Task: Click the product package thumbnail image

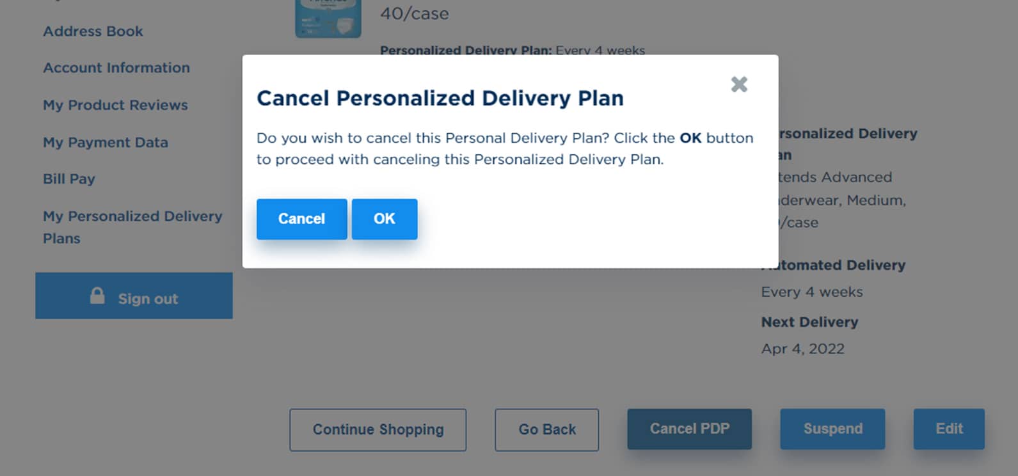Action: tap(328, 19)
